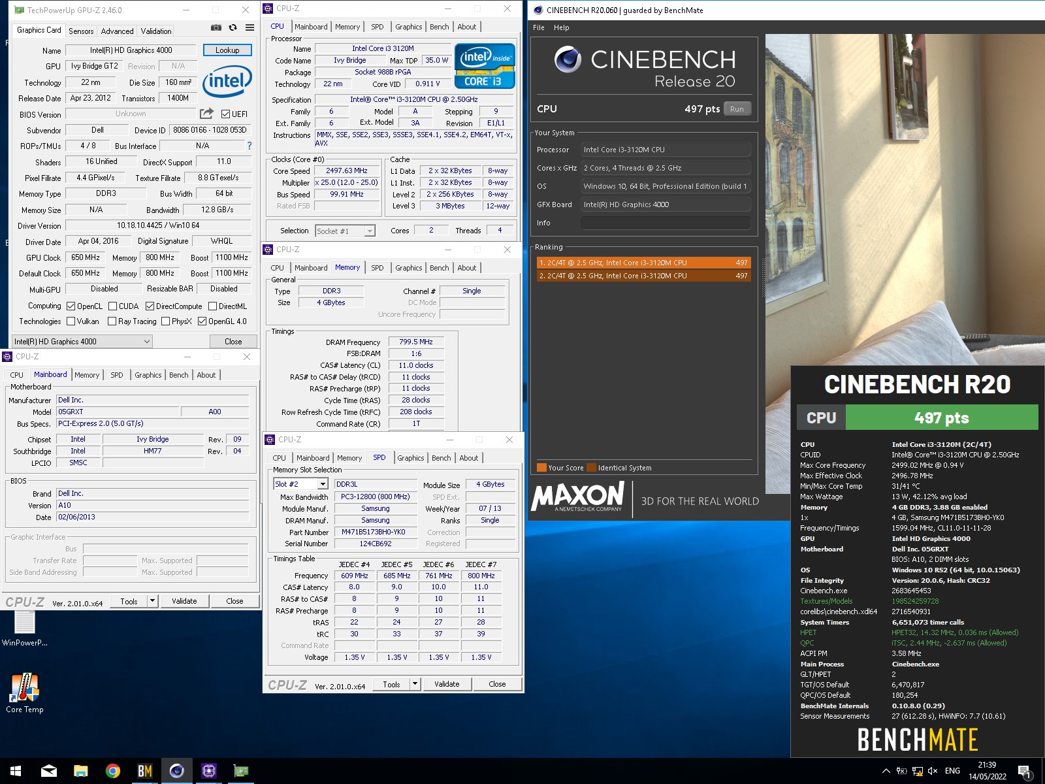Open About tab in CPU-Z SPD window
The width and height of the screenshot is (1045, 784).
click(x=469, y=458)
